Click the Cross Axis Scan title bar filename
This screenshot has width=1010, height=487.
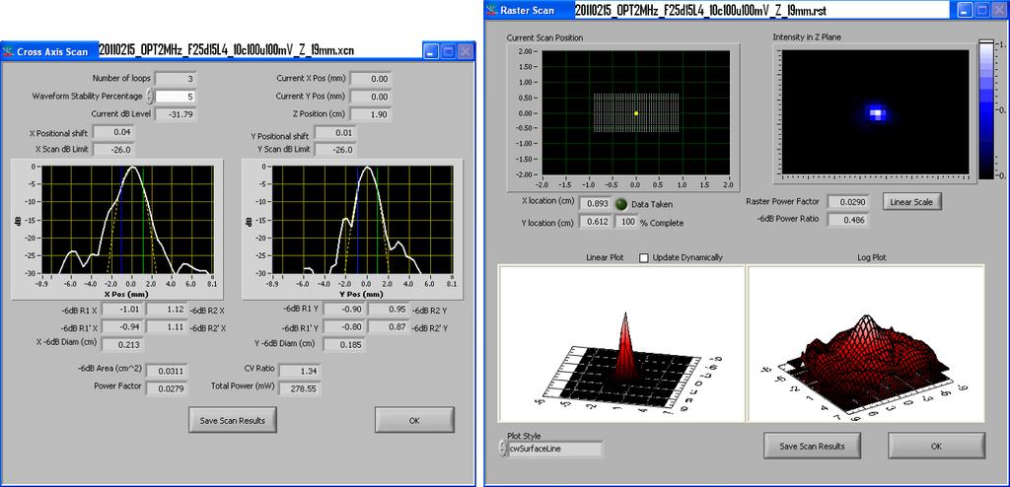click(x=227, y=51)
